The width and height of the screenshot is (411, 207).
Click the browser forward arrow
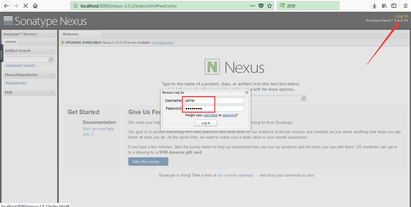click(16, 6)
